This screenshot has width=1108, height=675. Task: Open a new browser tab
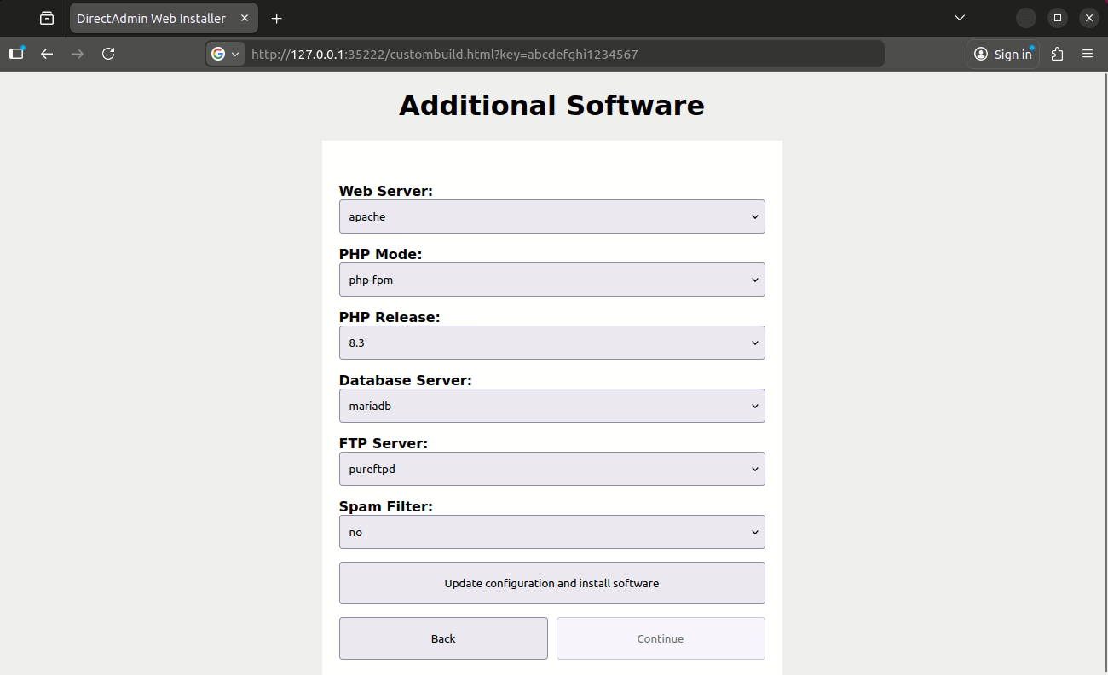tap(276, 17)
